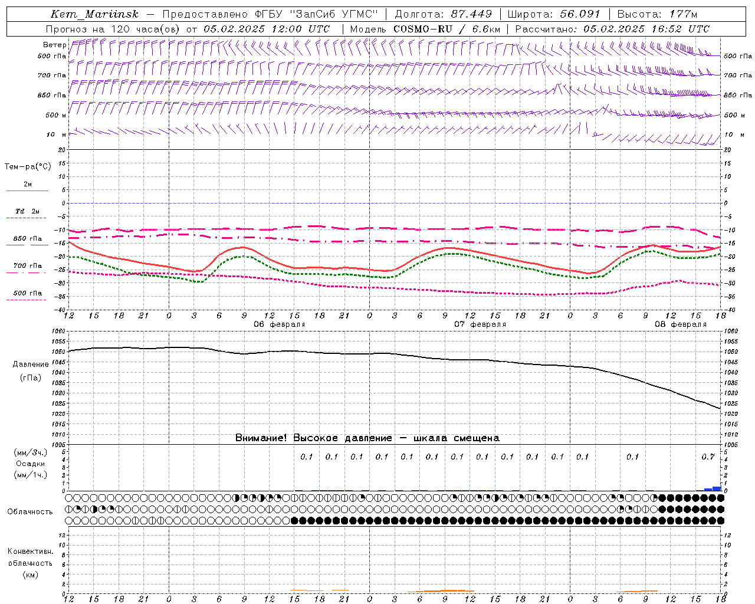Click the 'Модель COSMO-RU / 6.6км' label
755x604 pixels.
pos(425,29)
